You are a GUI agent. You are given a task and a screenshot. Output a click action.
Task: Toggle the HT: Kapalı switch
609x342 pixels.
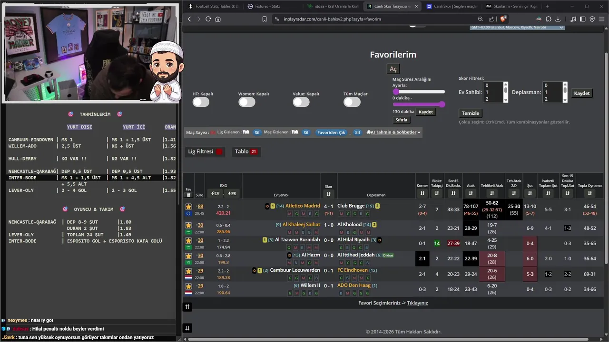(201, 102)
